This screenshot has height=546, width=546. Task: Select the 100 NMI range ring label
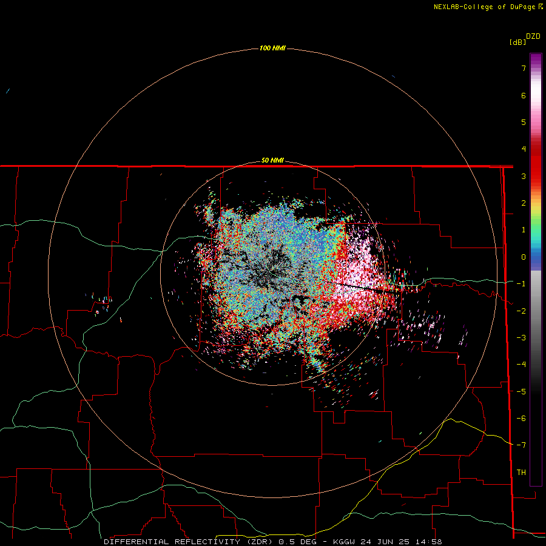[x=272, y=48]
